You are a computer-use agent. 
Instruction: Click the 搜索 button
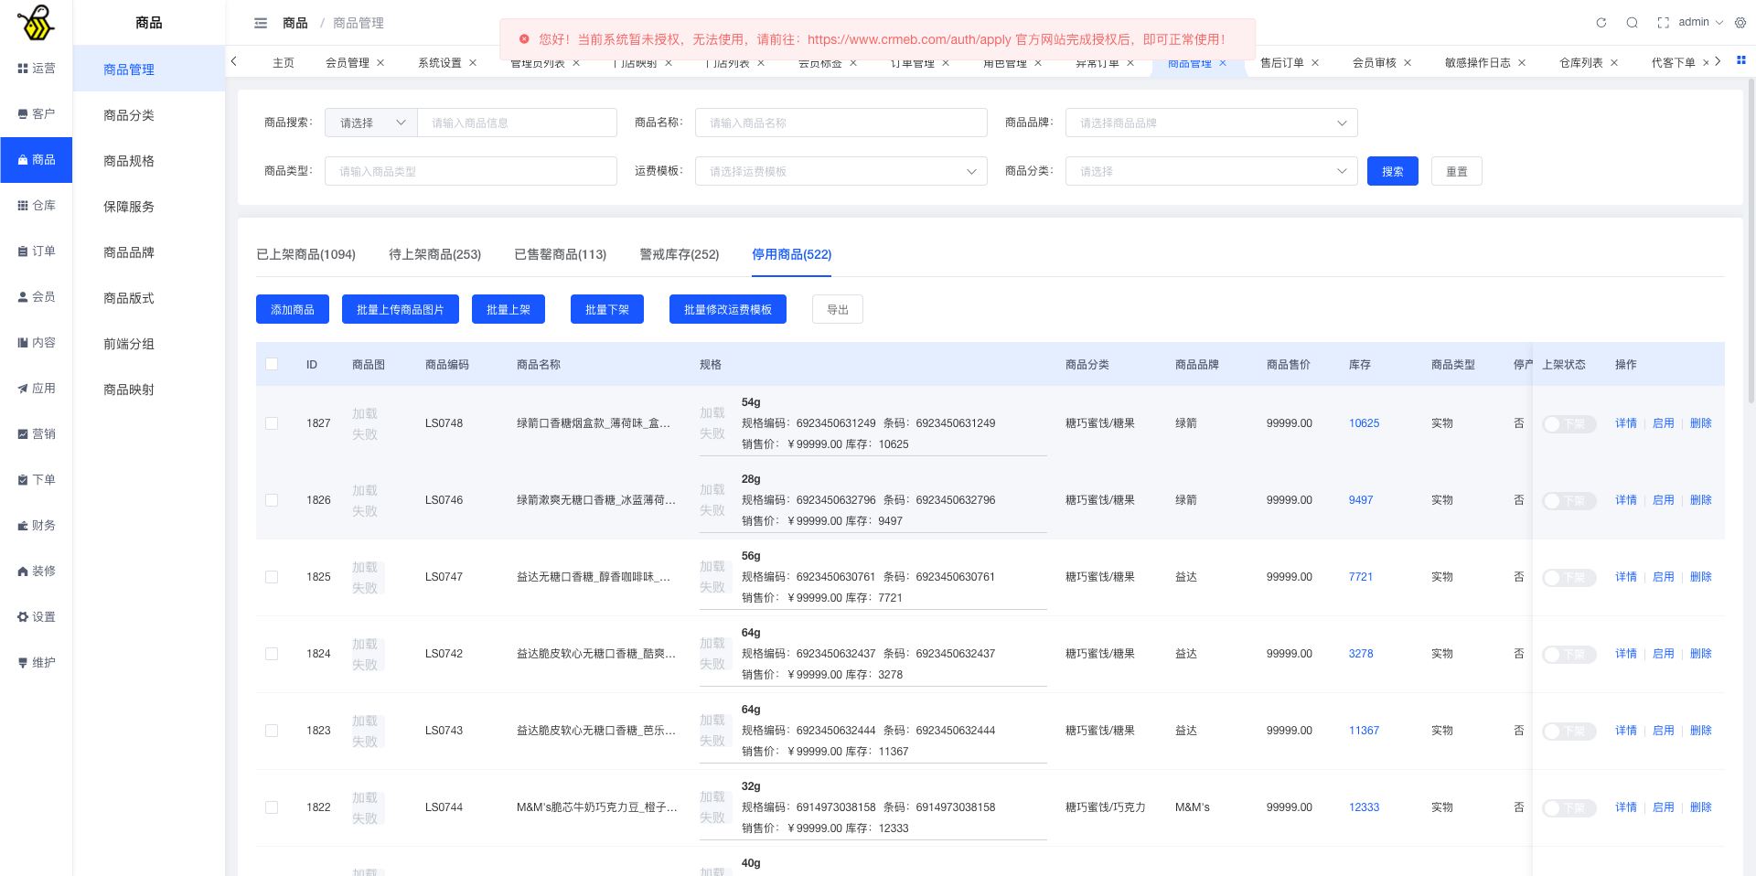click(x=1393, y=171)
